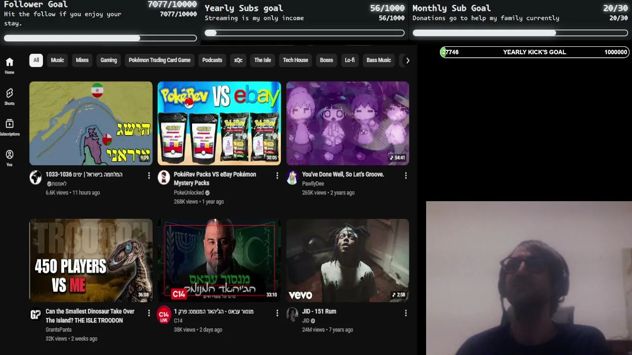Click '268K views • 1 year ago' text
Viewport: 632px width, 355px height.
point(198,202)
